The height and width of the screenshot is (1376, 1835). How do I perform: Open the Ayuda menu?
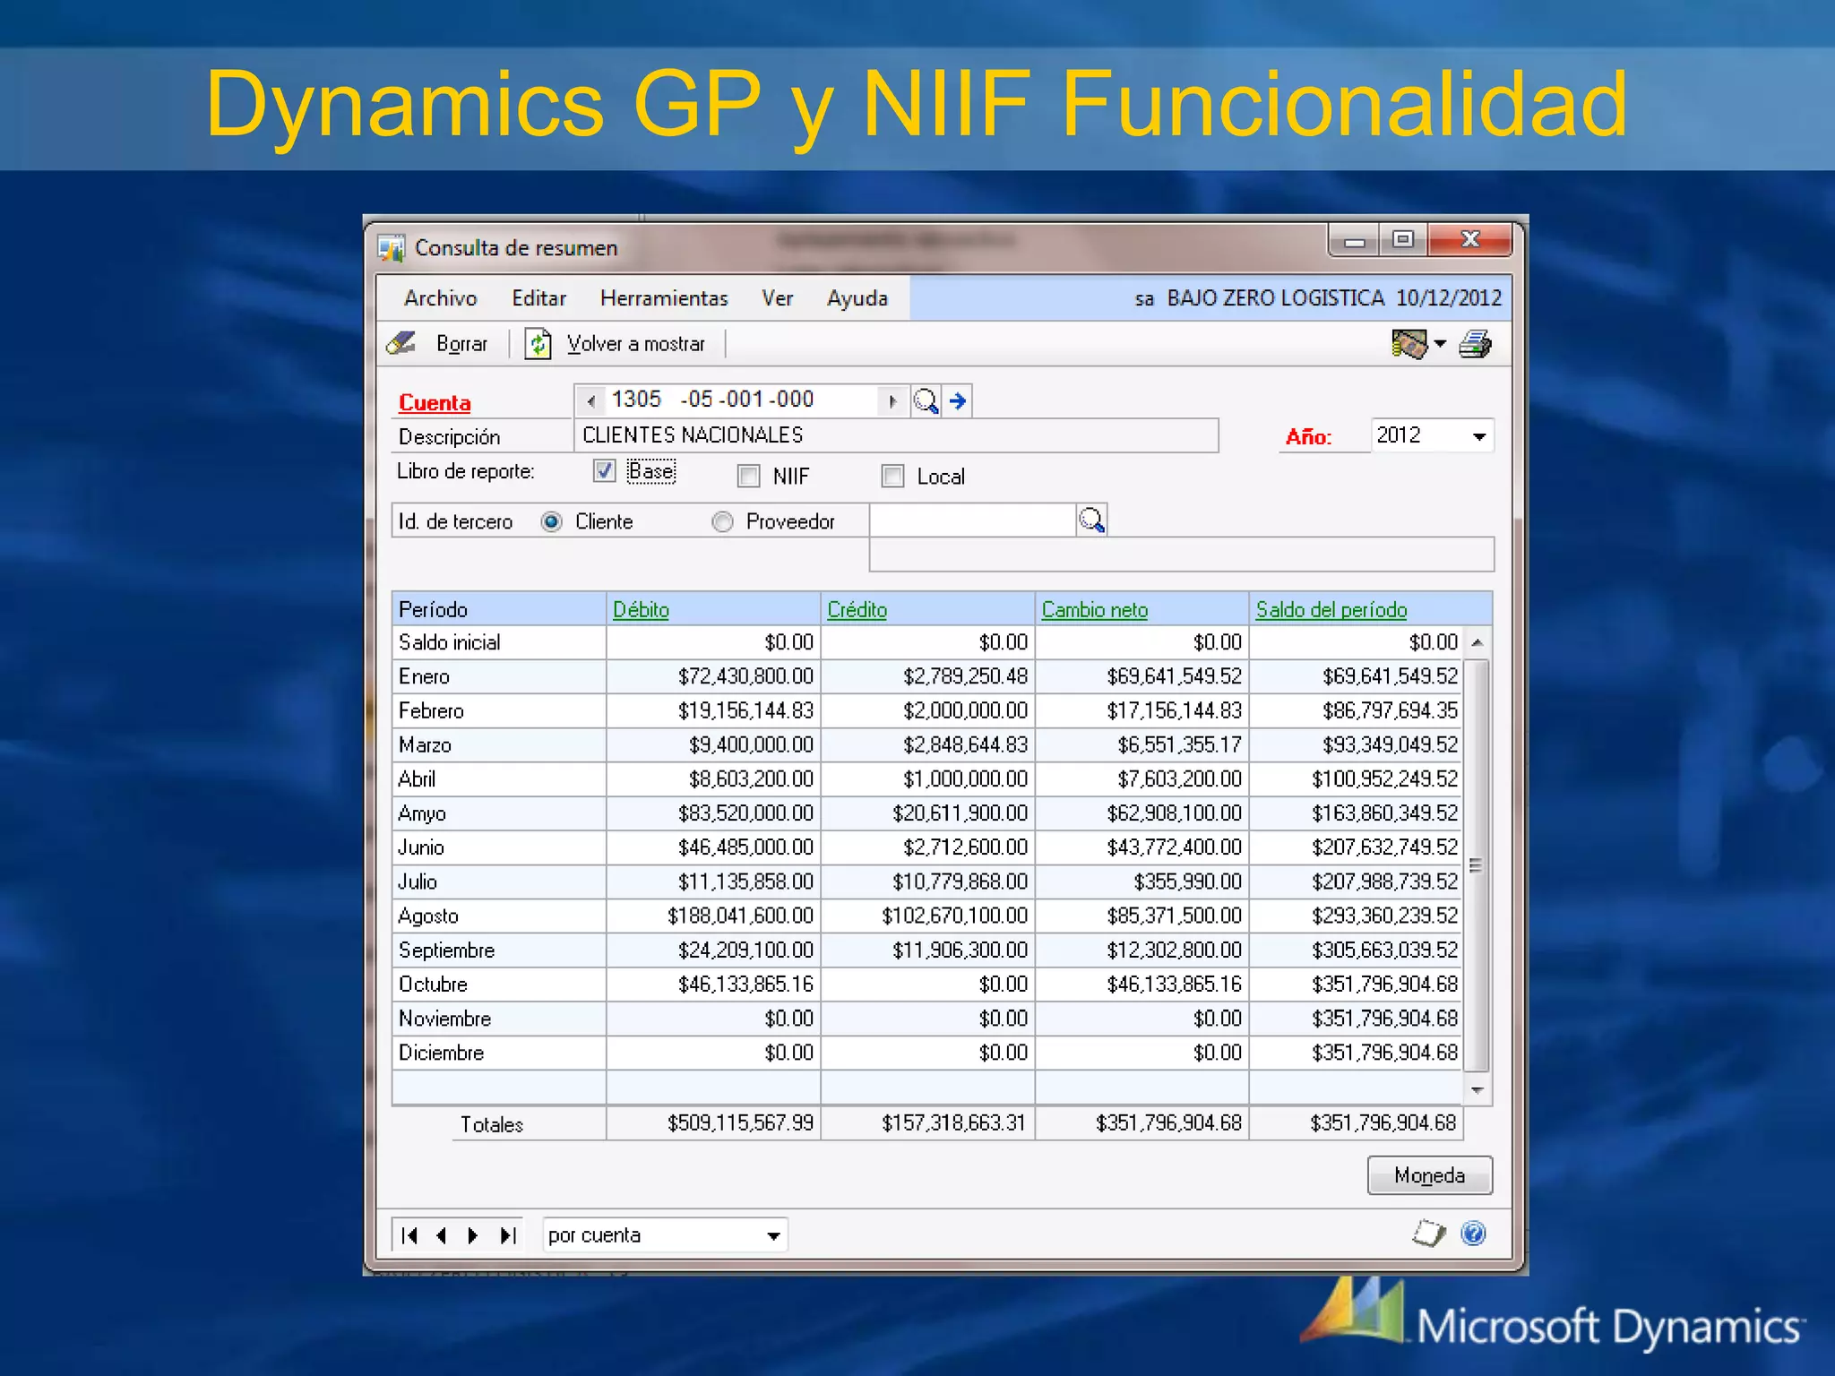[857, 298]
